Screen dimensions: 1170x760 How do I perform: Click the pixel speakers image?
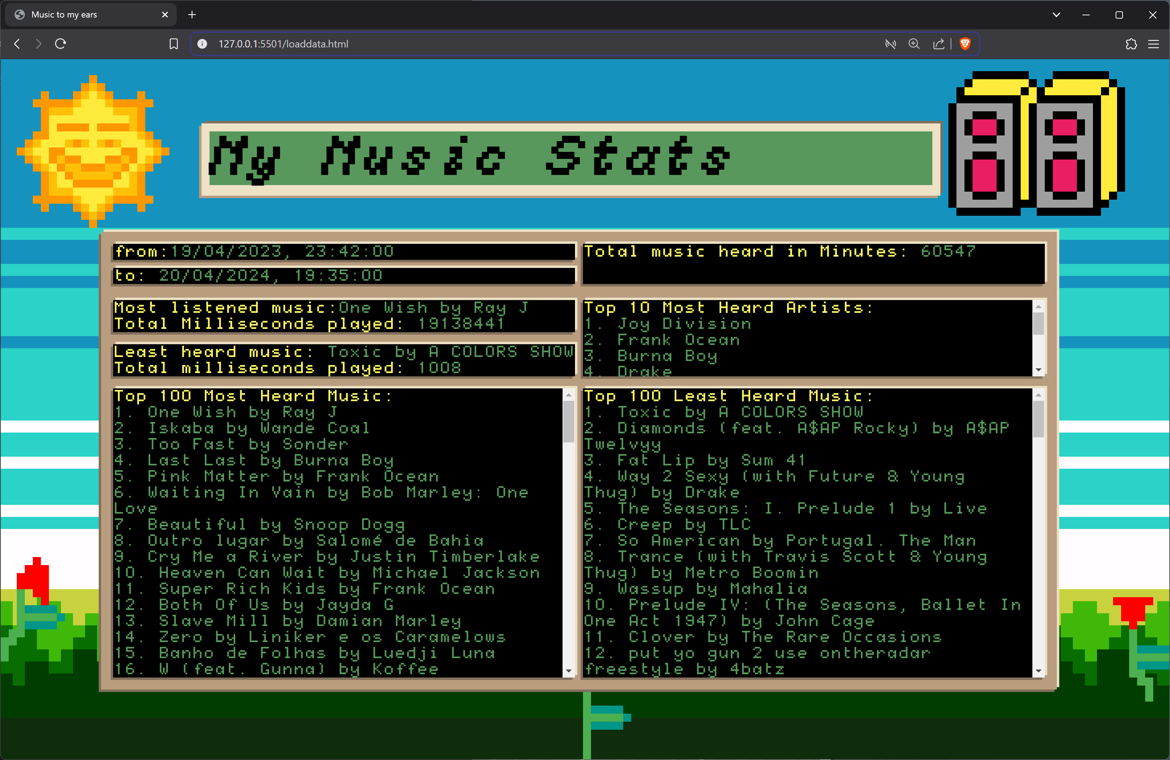point(1036,143)
